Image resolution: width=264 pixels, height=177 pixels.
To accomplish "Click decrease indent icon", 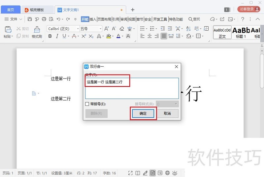I will click(163, 29).
